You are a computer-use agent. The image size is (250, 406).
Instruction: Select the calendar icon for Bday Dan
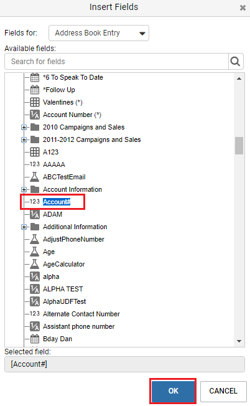tap(35, 339)
